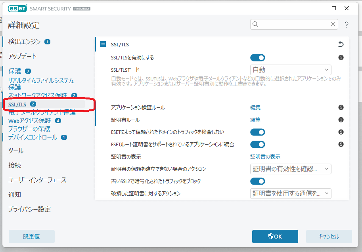The image size is (362, 252).
Task: Show info for アプリケーション検査ルール
Action: tap(341, 107)
